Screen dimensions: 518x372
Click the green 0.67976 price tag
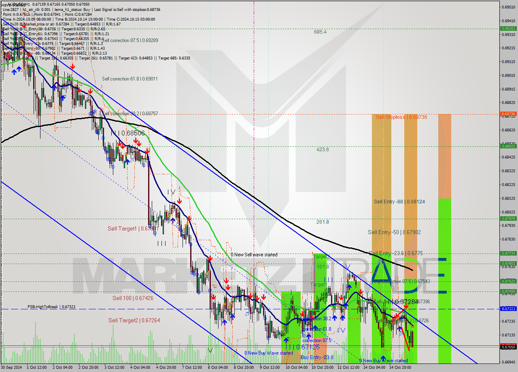tap(508, 219)
